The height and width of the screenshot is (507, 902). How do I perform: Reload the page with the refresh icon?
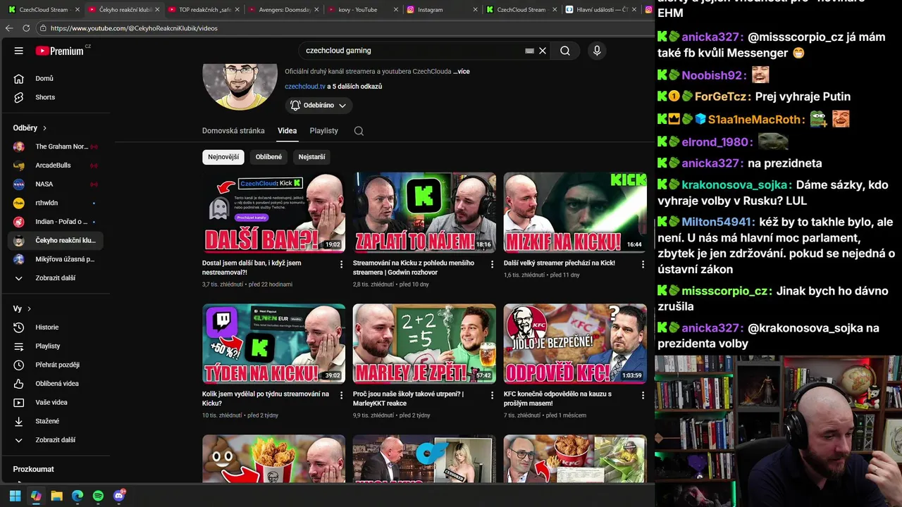coord(26,28)
